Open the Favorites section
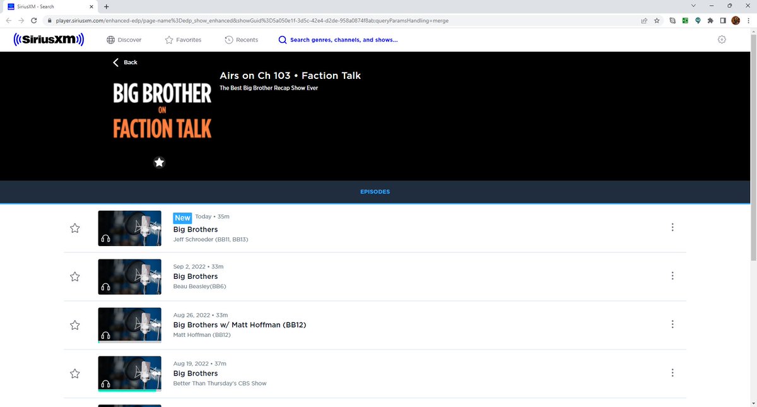Viewport: 757px width, 407px height. pos(183,40)
